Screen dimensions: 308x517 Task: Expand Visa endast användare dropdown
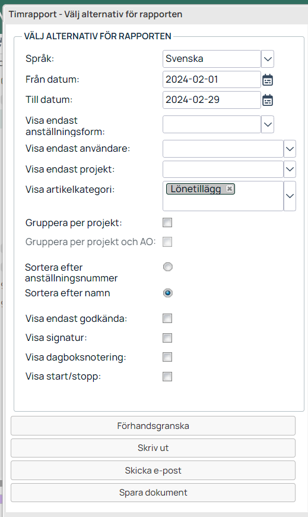point(290,149)
